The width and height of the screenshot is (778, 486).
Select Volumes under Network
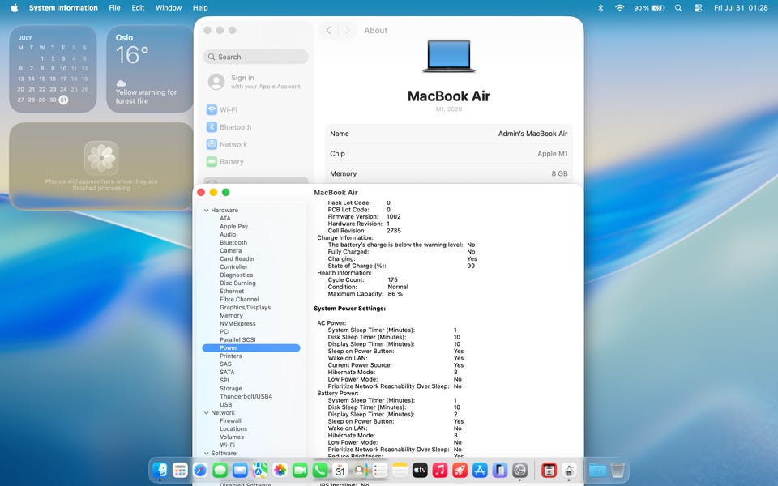pos(232,437)
